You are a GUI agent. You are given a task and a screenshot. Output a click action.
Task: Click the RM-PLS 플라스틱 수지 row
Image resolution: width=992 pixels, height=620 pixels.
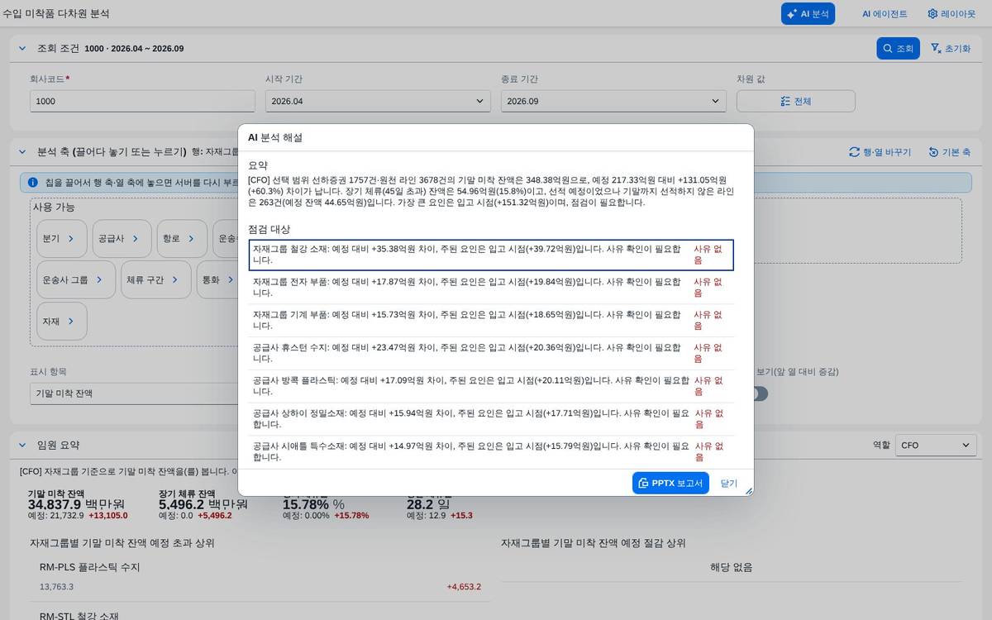click(260, 577)
